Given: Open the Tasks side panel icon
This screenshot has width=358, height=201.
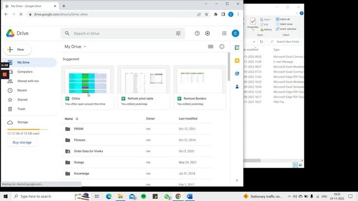Looking at the screenshot, I should coord(237,74).
